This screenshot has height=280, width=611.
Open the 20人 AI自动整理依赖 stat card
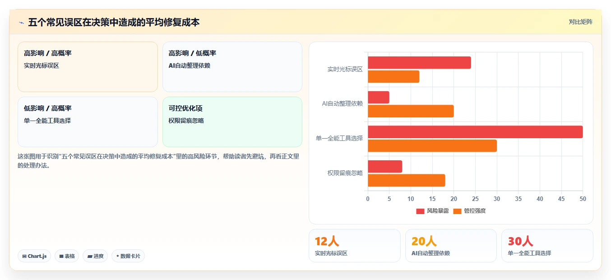(x=451, y=246)
